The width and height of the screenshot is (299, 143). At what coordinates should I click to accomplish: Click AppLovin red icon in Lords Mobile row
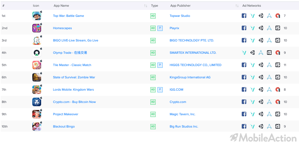pyautogui.click(x=278, y=90)
